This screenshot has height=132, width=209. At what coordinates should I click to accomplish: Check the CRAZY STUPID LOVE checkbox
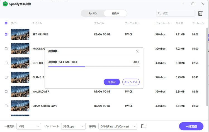coord(6,106)
